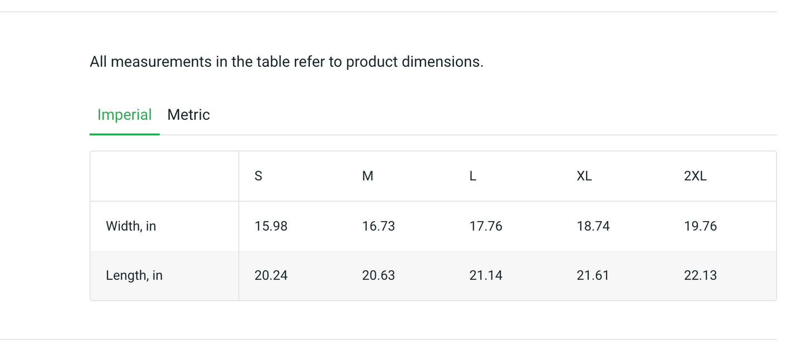
Task: Click the 16.73 width cell
Action: coord(378,226)
